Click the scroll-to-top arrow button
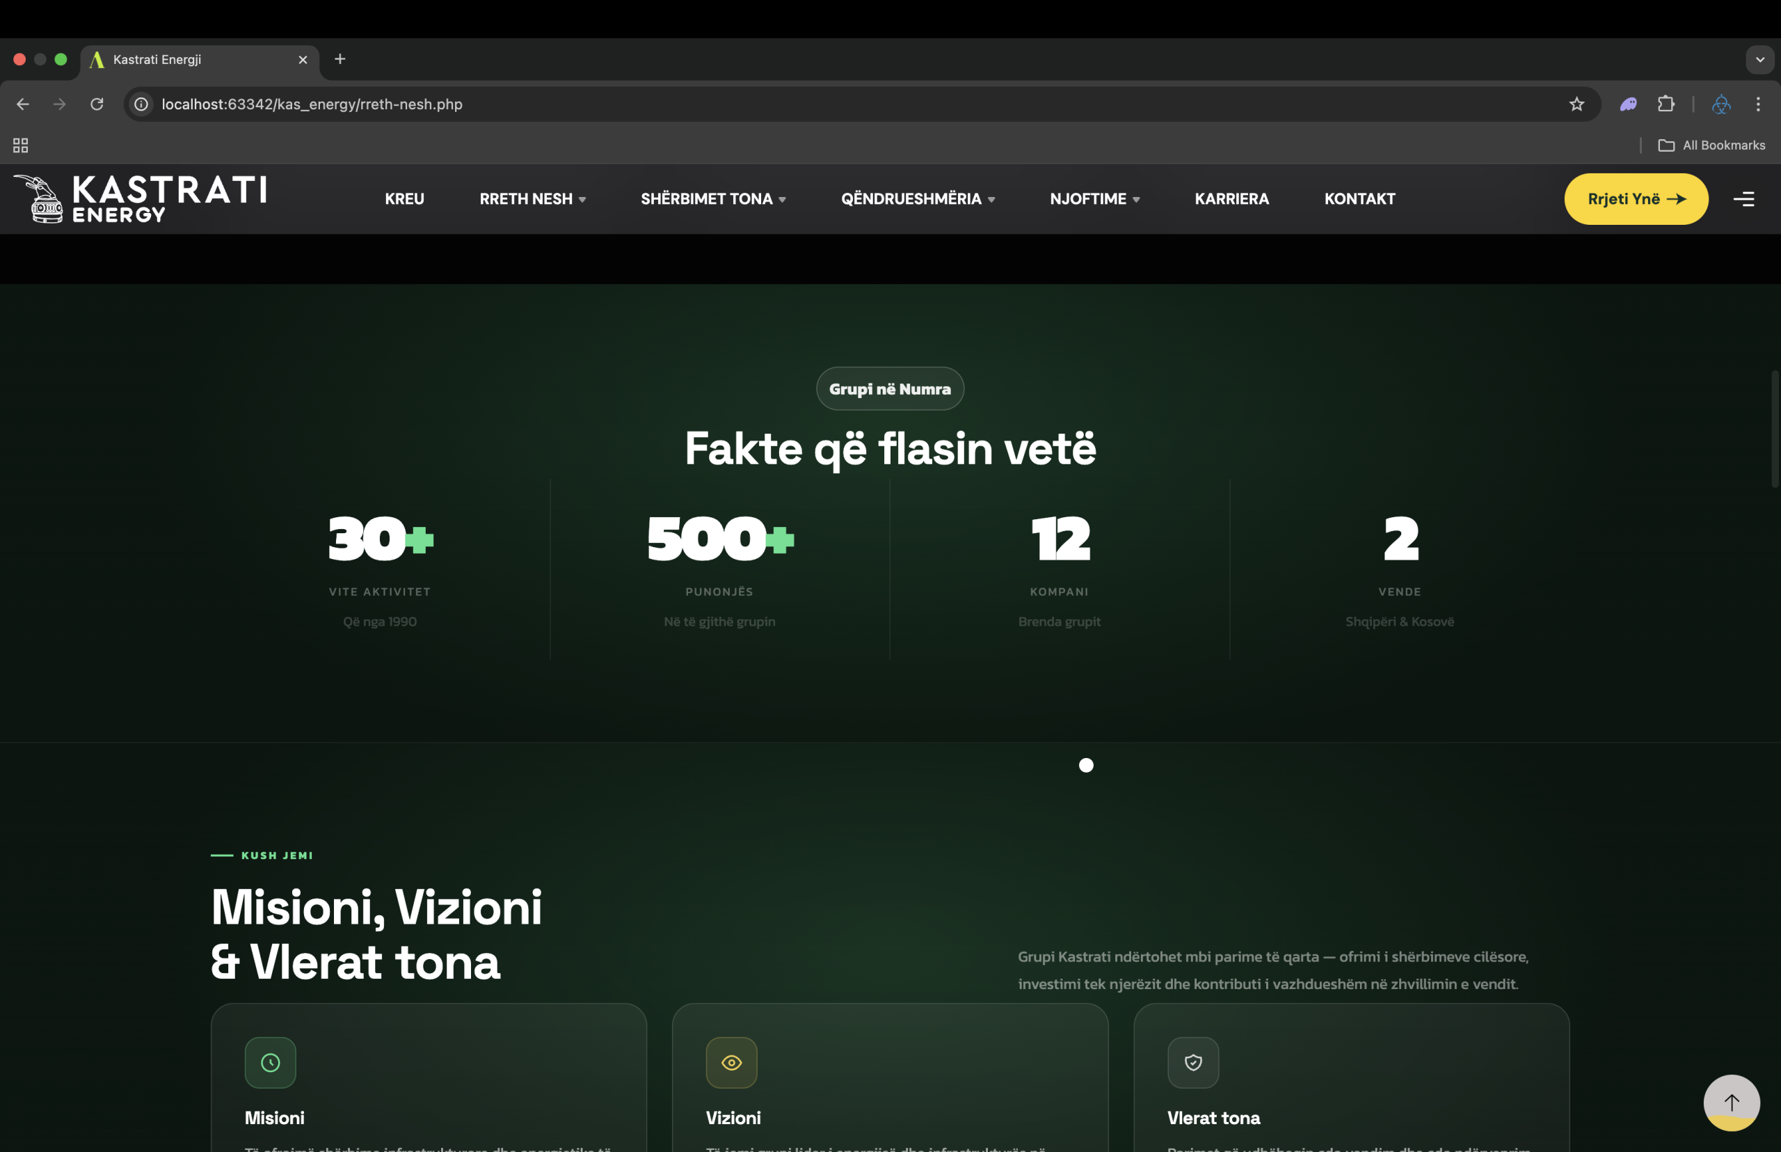The width and height of the screenshot is (1781, 1152). [1731, 1102]
